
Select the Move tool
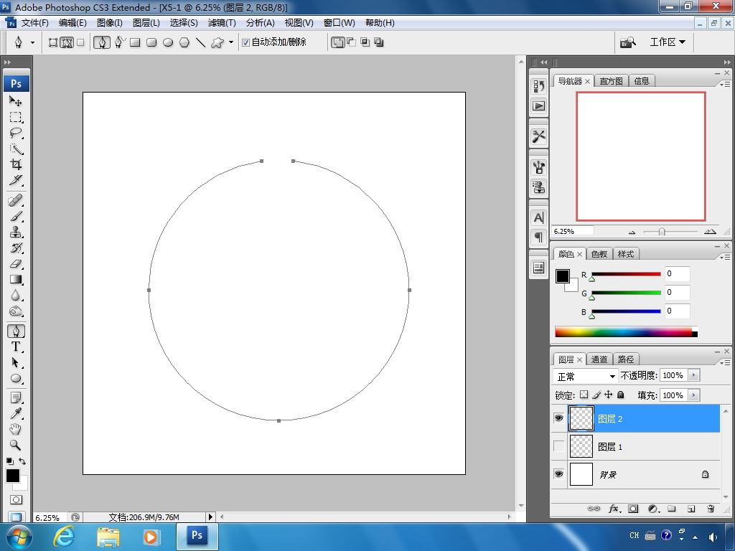(16, 102)
